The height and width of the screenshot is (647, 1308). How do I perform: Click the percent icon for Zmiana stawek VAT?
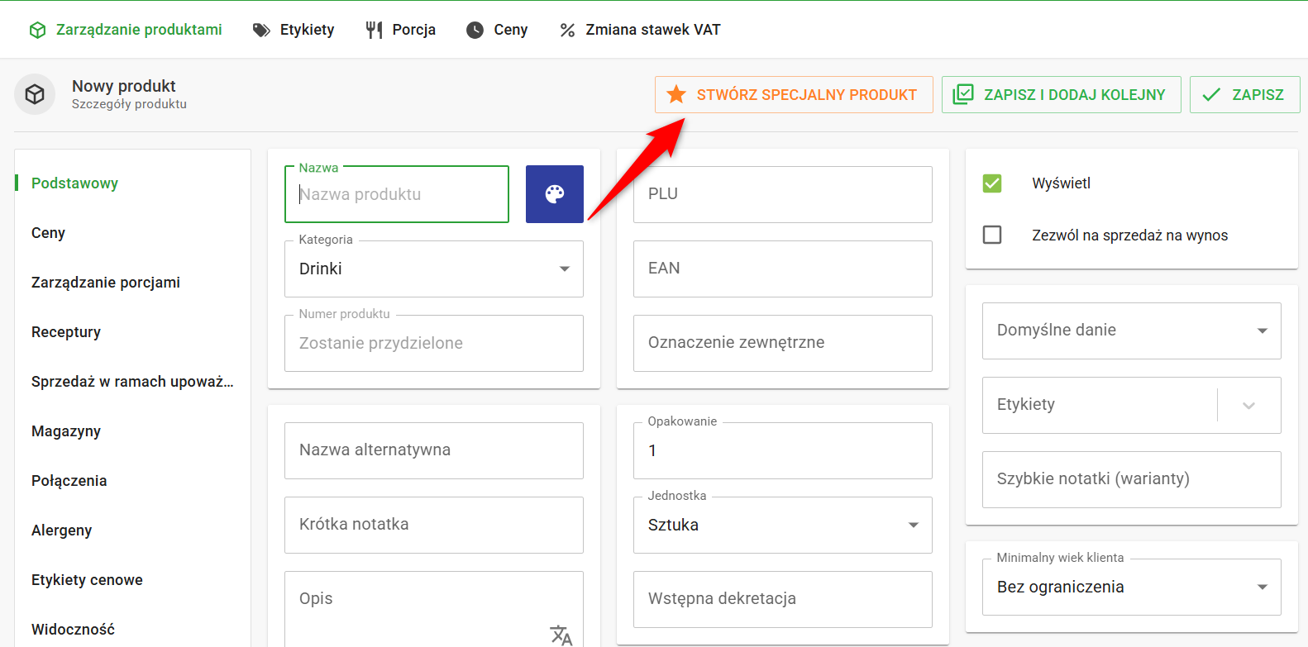(567, 30)
